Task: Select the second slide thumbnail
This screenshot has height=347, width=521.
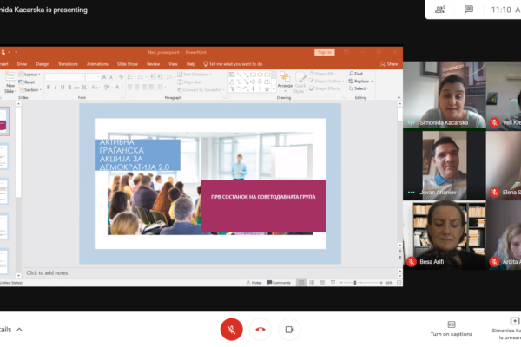Action: [3, 157]
